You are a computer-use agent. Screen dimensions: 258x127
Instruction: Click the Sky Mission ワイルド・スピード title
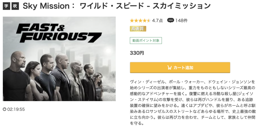pos(116,6)
